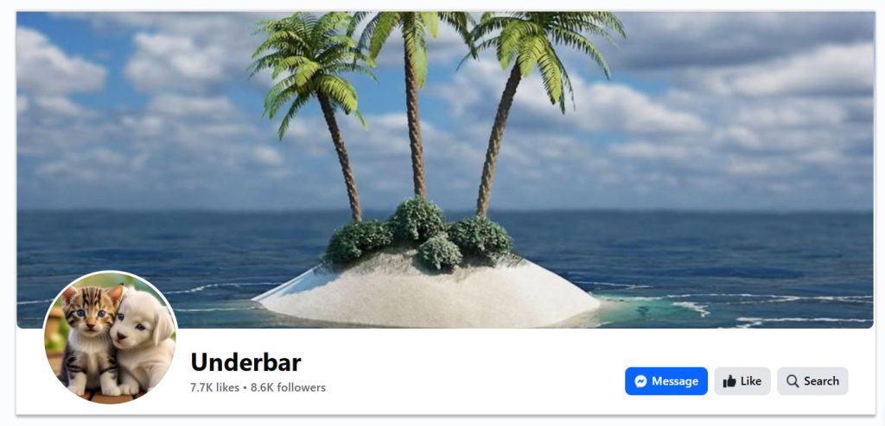Click the Messenger icon on Message button
Viewport: 885px width, 426px height.
pyautogui.click(x=640, y=381)
